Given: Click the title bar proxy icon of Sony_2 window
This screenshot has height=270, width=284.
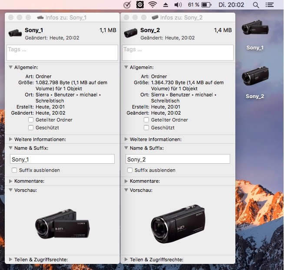Looking at the screenshot, I should coord(155,17).
